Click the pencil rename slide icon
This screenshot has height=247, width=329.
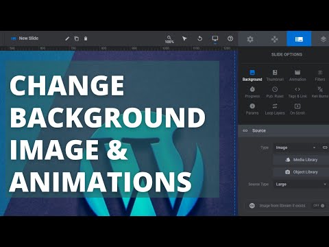pos(67,38)
